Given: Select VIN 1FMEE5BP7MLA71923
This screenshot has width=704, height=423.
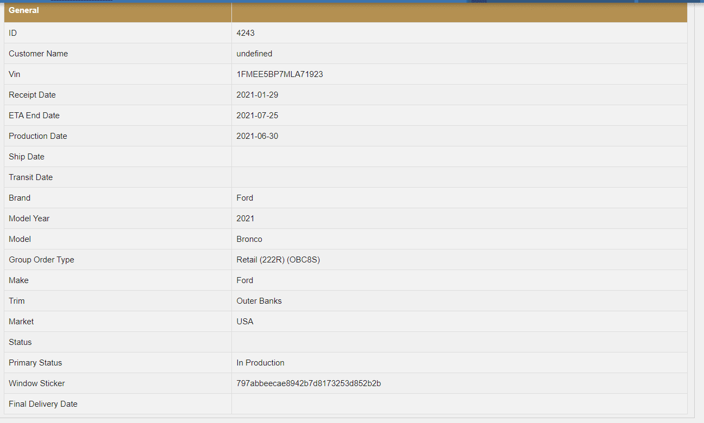Looking at the screenshot, I should coord(280,74).
